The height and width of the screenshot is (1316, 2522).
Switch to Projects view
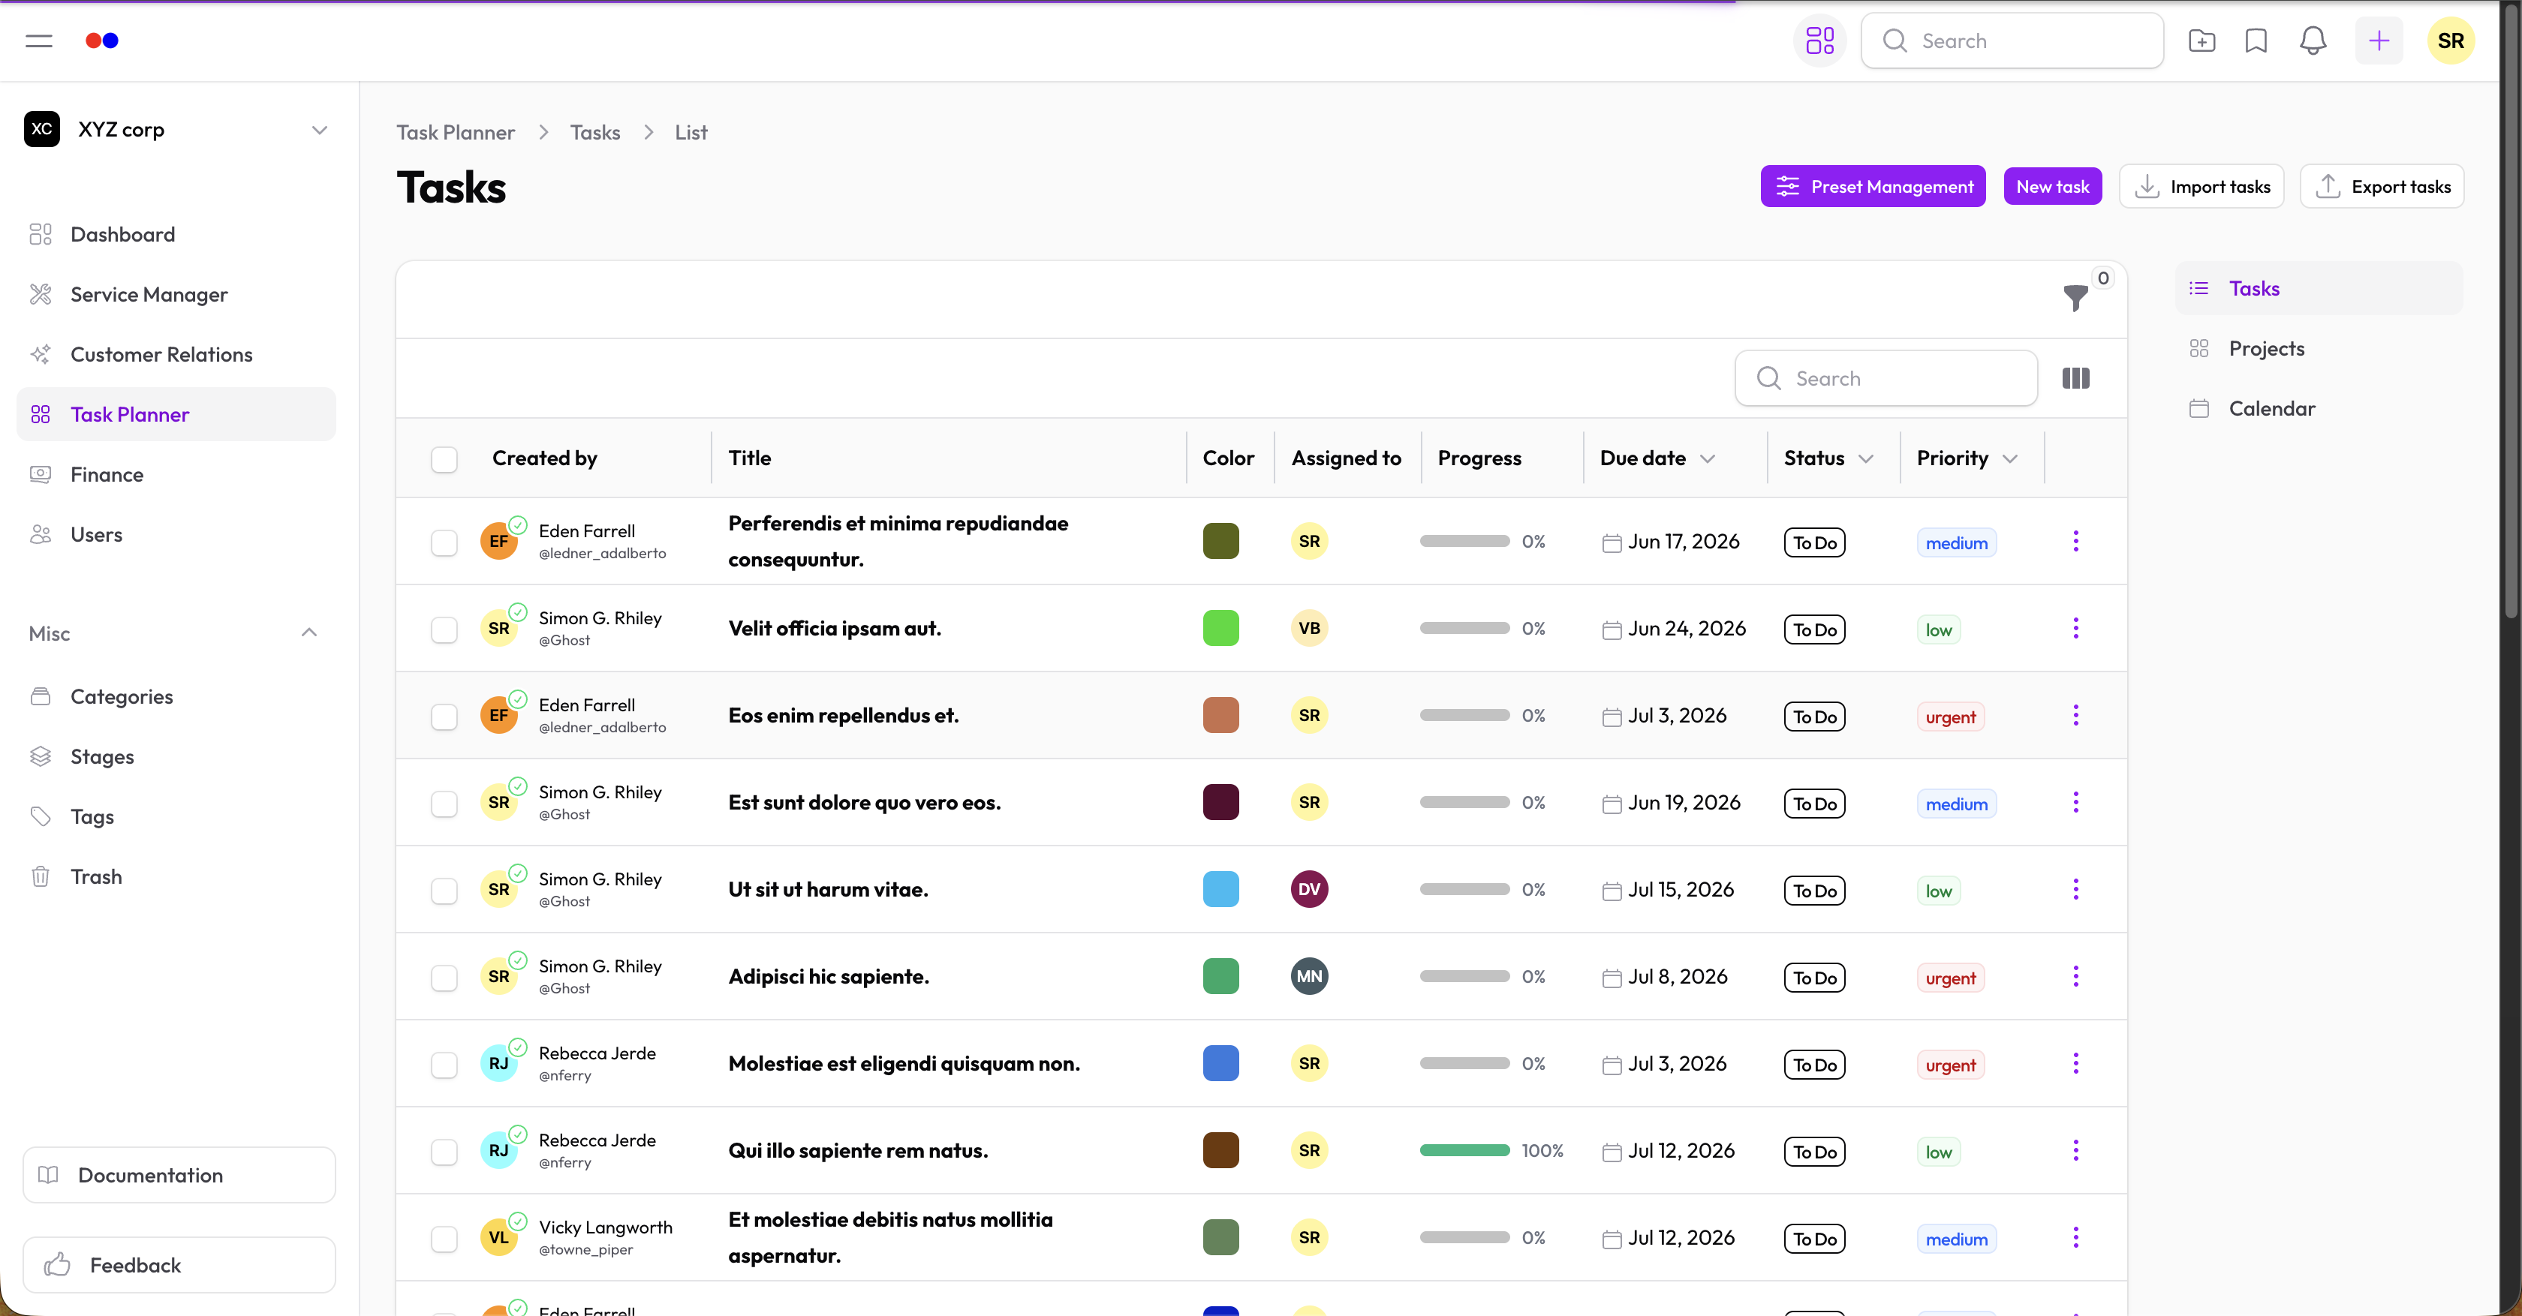pyautogui.click(x=2319, y=348)
